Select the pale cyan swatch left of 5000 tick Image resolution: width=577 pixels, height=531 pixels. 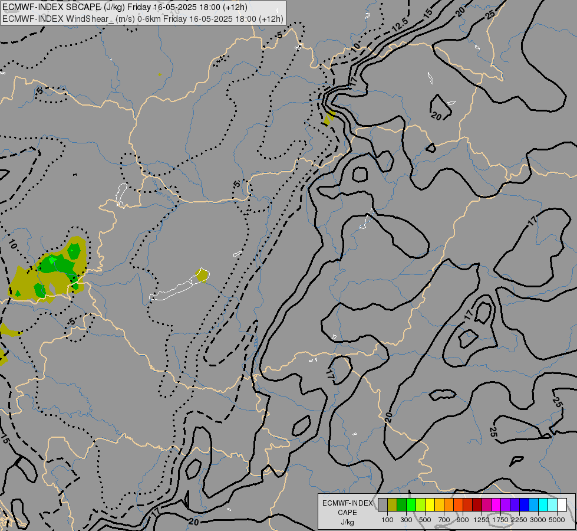coord(553,504)
